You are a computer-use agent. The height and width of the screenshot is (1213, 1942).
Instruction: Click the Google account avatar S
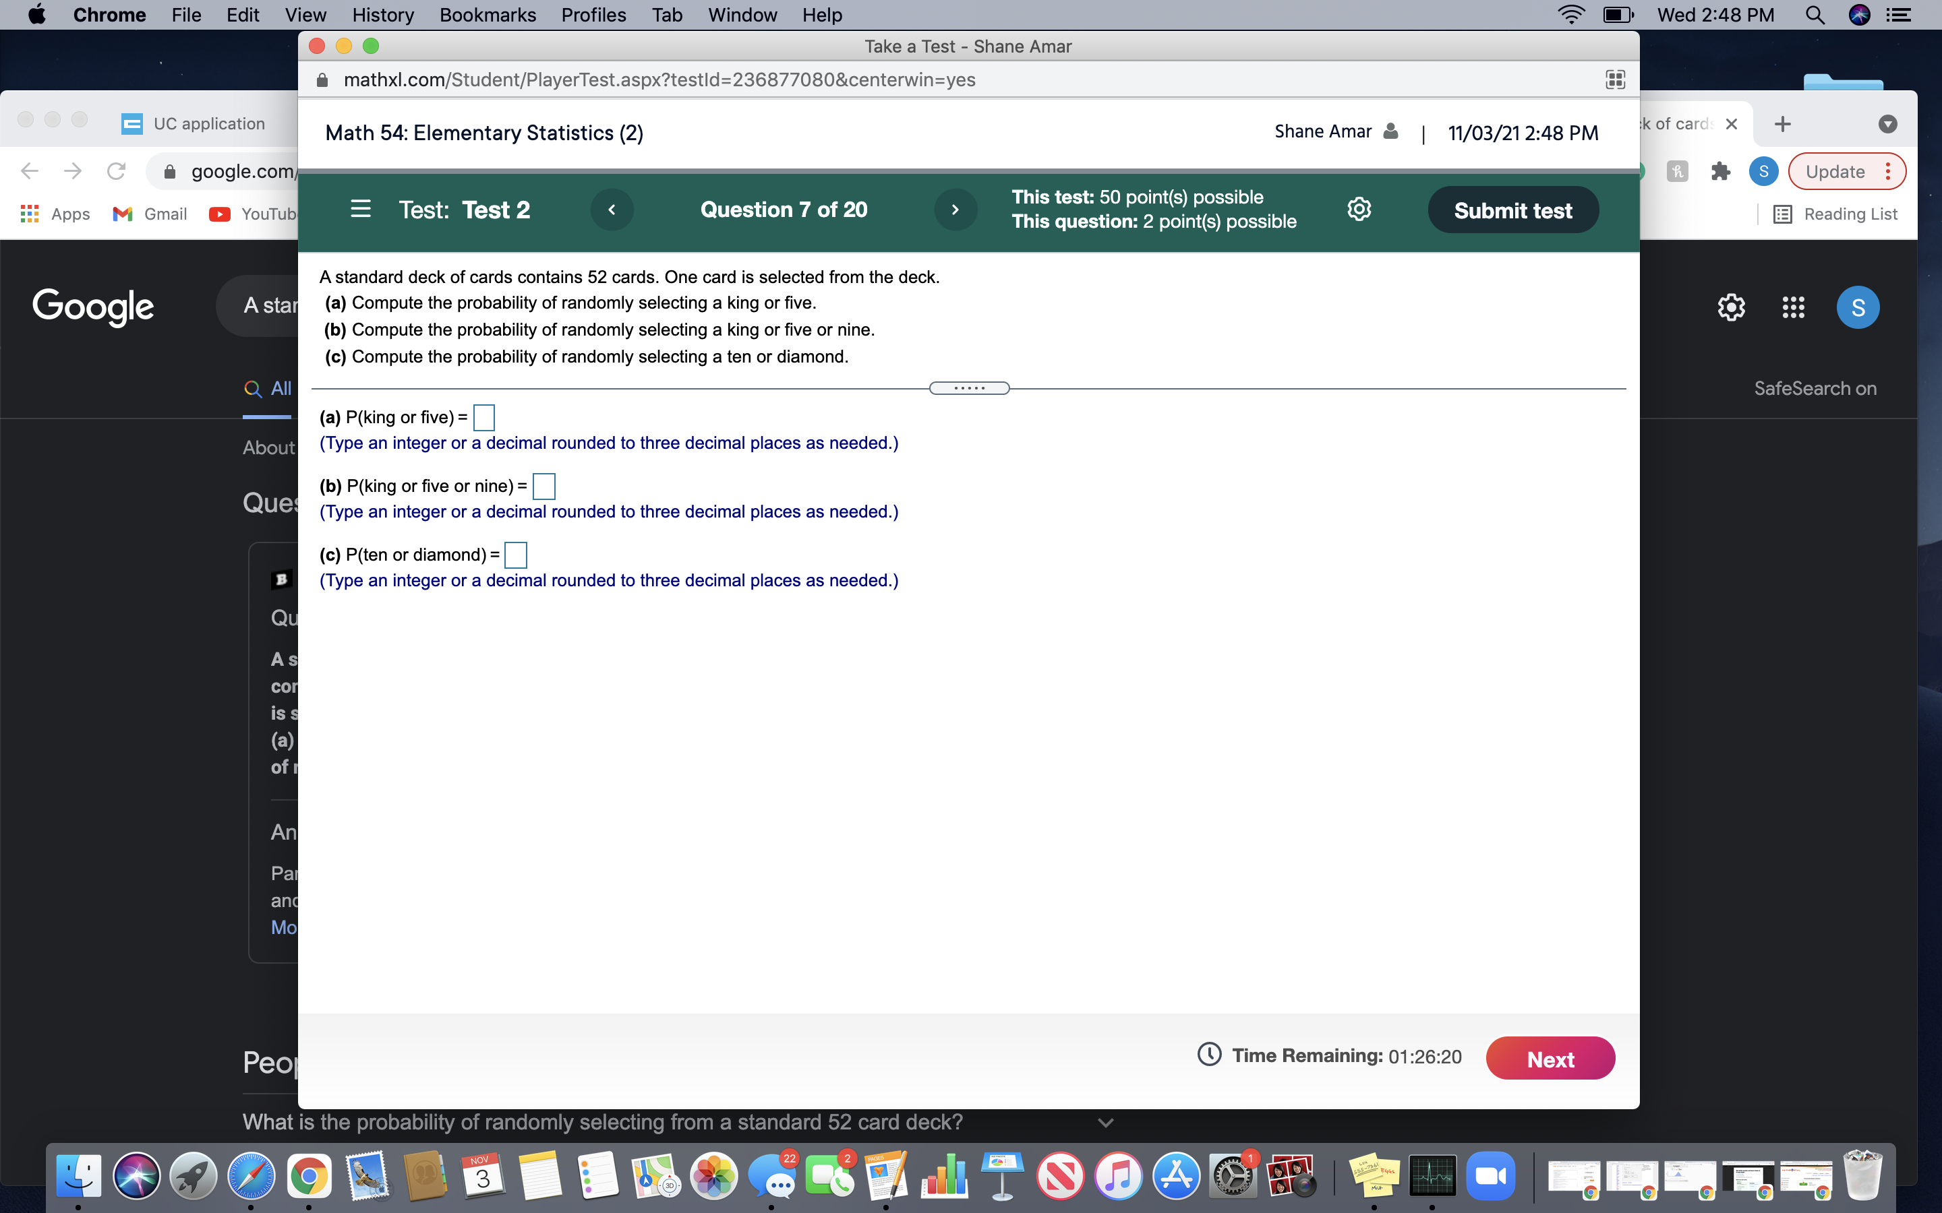coord(1859,307)
